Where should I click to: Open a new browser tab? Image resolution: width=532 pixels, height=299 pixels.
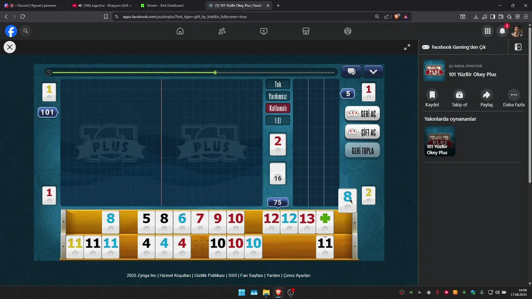[x=278, y=5]
